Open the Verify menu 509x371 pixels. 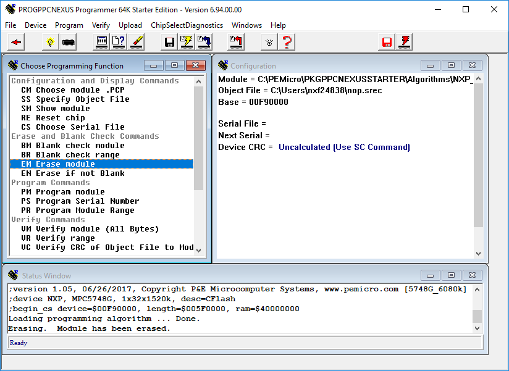[x=101, y=25]
